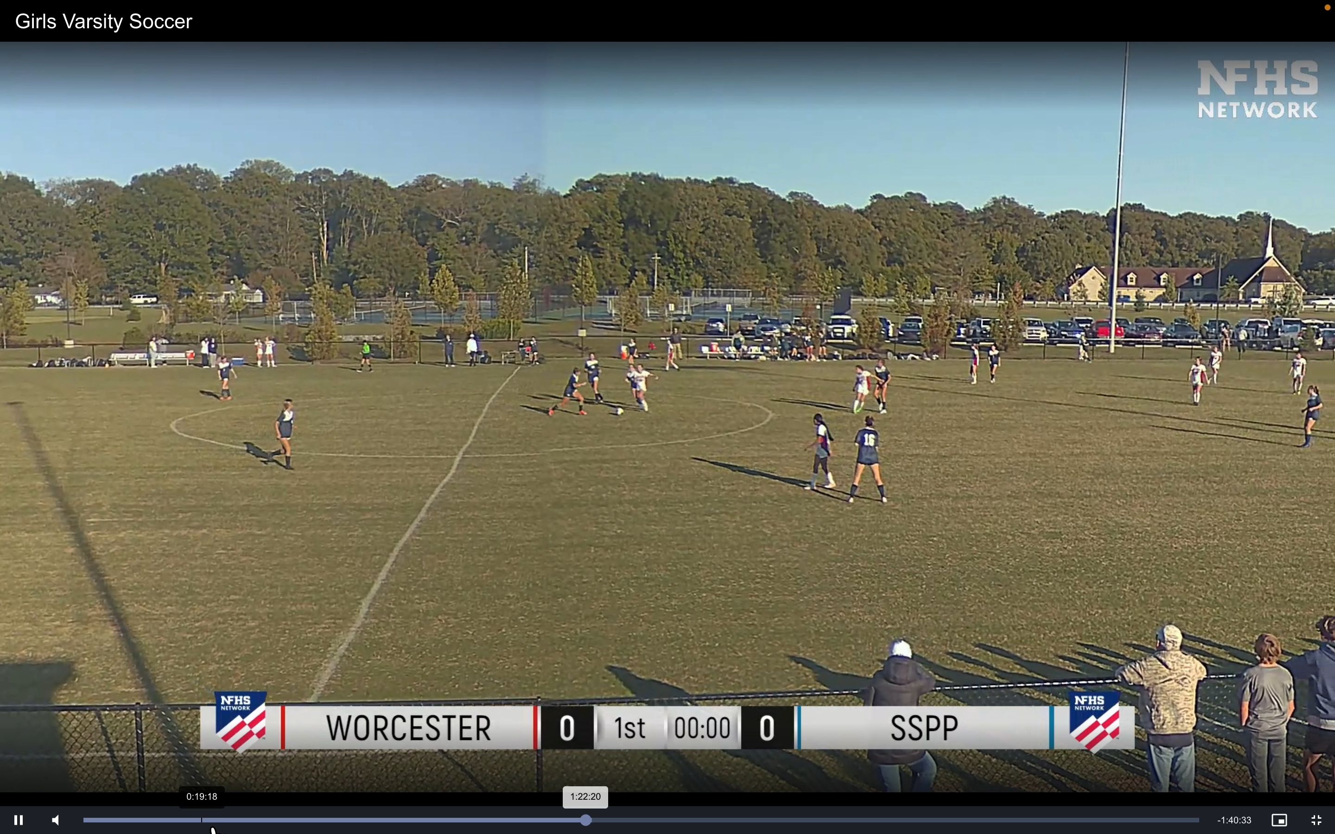Click the progress bar scrubber handle

click(x=586, y=820)
